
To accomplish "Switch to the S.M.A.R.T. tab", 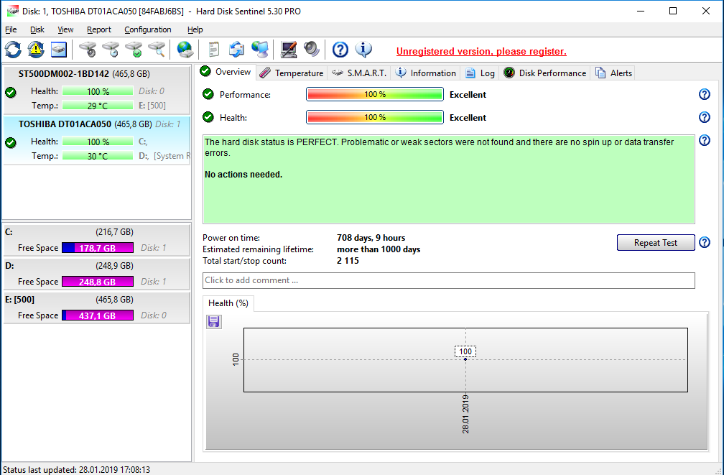I will 361,73.
